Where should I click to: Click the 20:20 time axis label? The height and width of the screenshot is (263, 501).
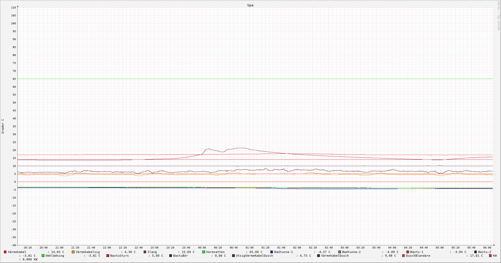[28, 248]
